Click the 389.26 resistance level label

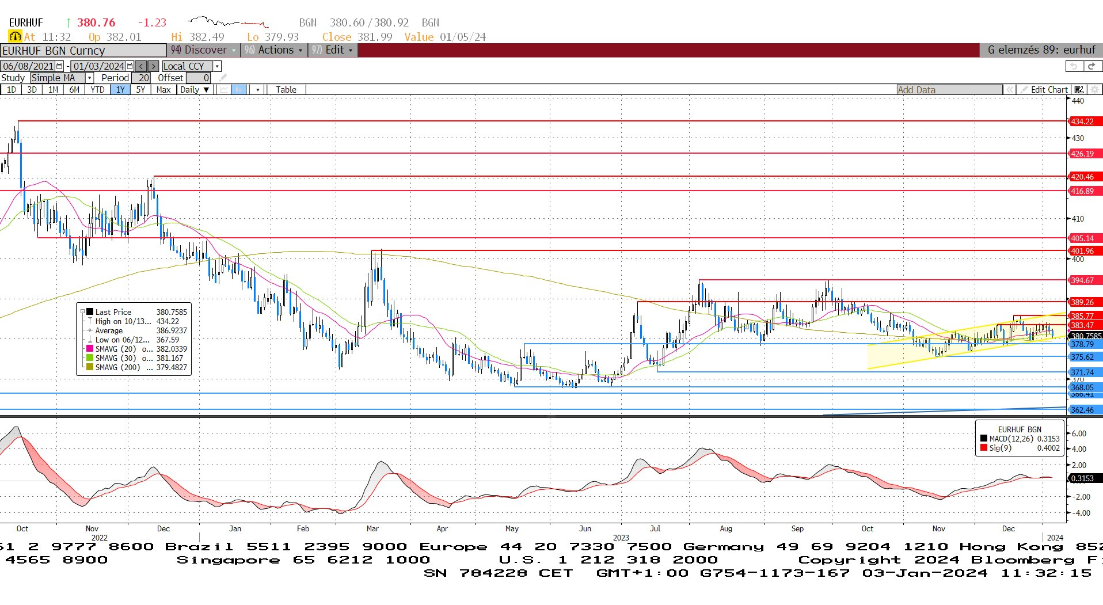pos(1085,302)
